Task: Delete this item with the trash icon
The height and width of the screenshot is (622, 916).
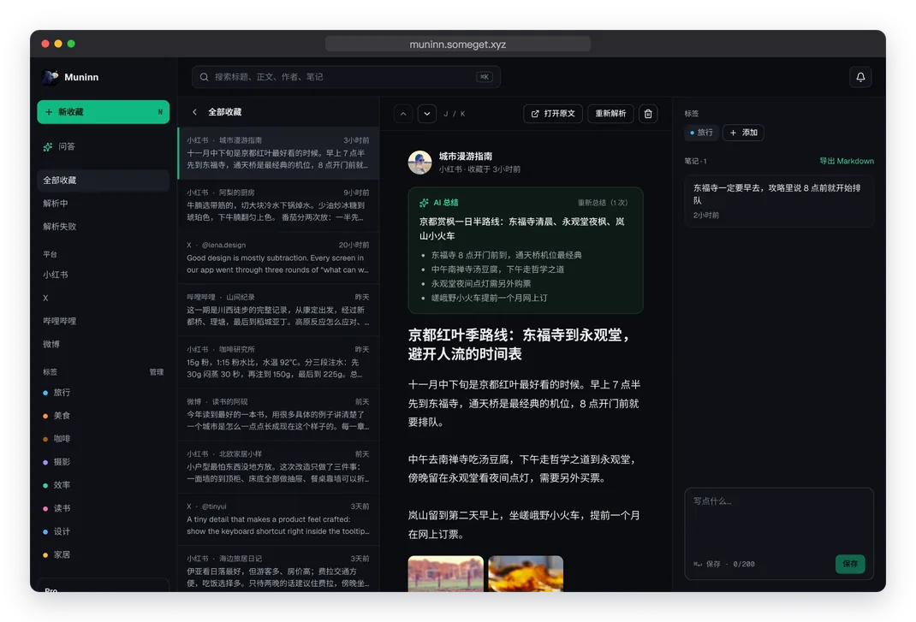Action: pos(648,114)
